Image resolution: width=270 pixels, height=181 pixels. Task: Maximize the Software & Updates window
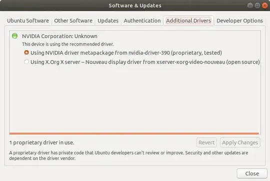click(257, 6)
